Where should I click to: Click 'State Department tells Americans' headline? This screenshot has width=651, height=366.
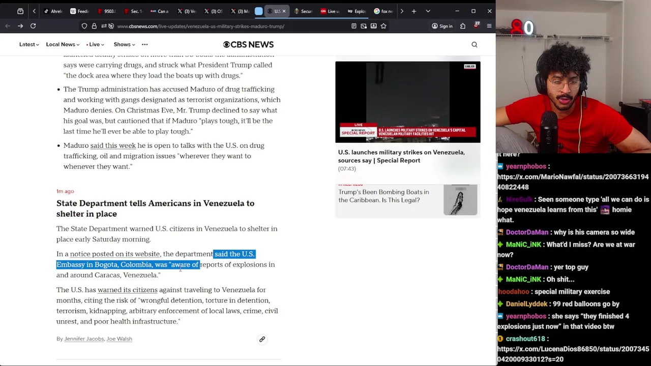click(155, 208)
